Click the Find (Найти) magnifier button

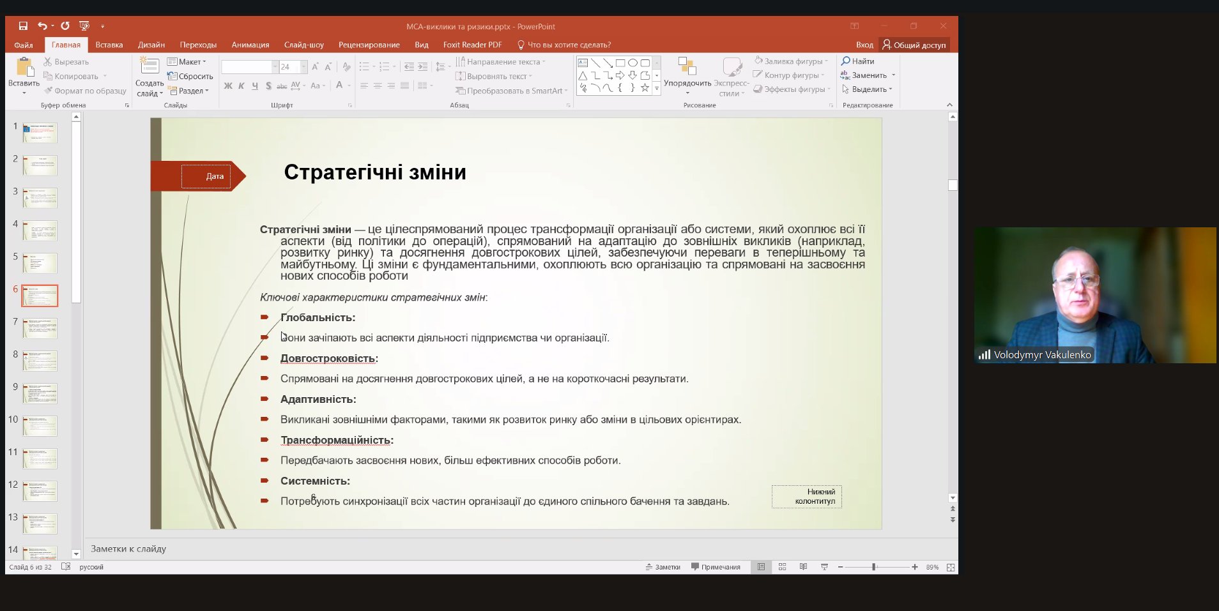[x=857, y=61]
